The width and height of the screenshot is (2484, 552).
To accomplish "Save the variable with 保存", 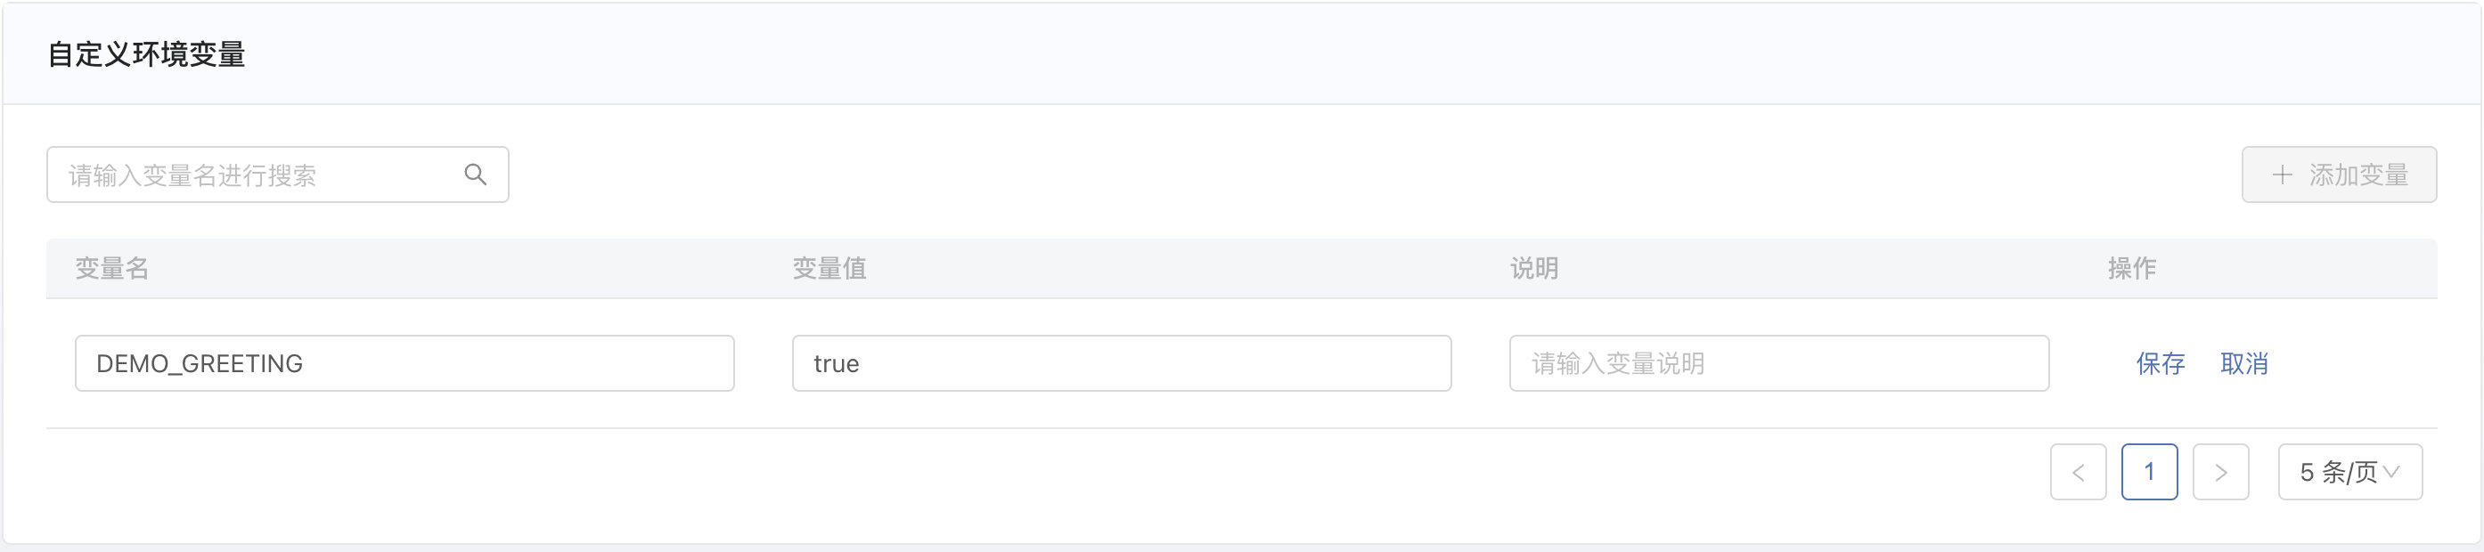I will click(2160, 363).
